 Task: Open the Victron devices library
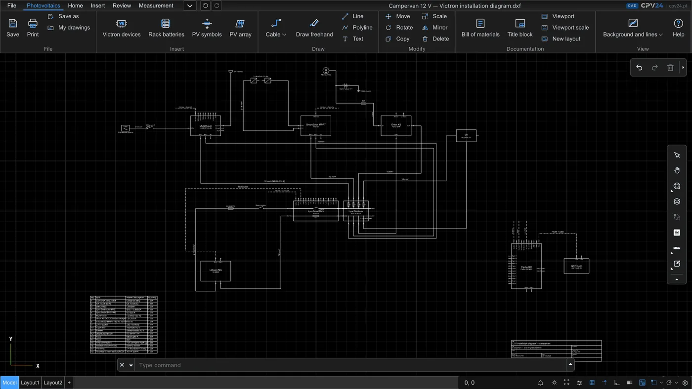[x=122, y=28]
